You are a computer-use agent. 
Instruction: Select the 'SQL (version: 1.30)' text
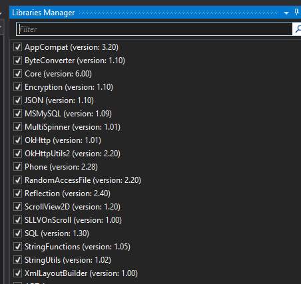(57, 233)
